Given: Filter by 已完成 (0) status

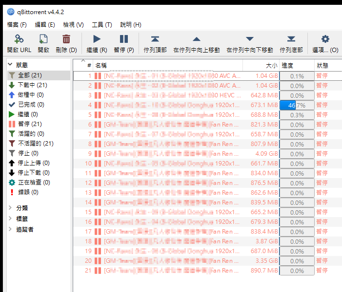Looking at the screenshot, I should pos(39,105).
